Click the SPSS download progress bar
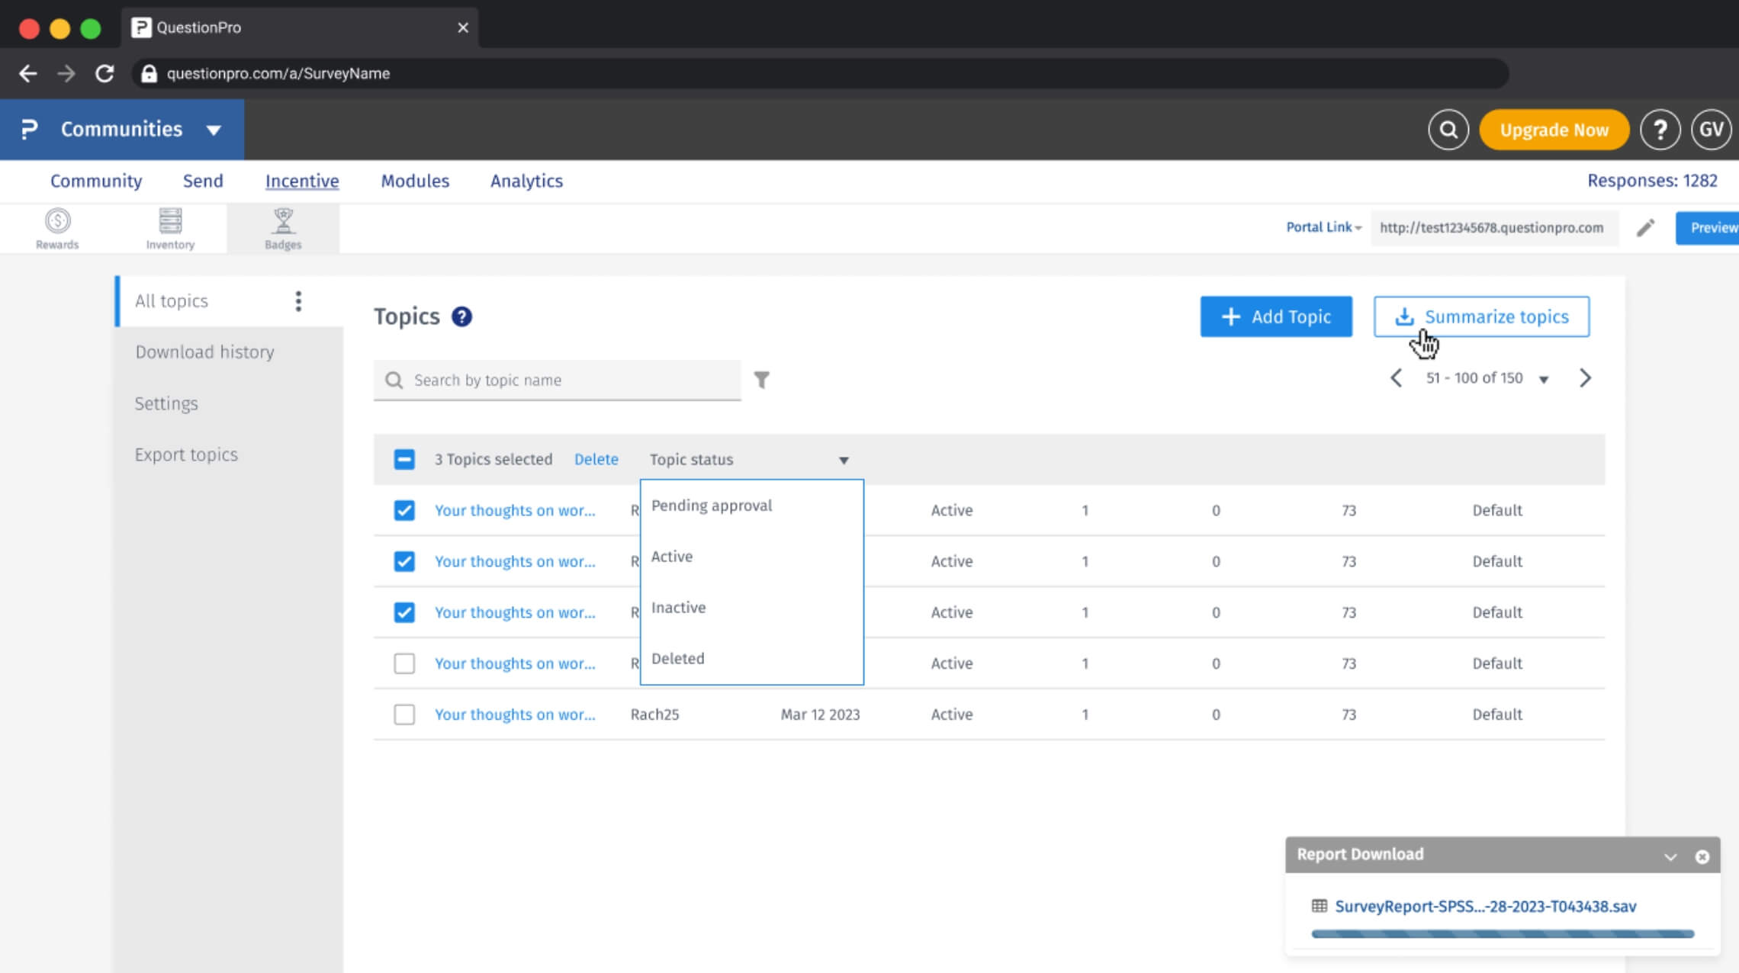Image resolution: width=1739 pixels, height=973 pixels. (1502, 933)
